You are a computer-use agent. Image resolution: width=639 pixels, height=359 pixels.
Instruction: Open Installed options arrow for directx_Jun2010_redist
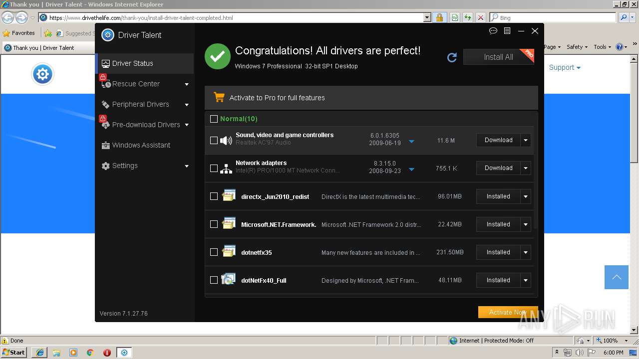pos(525,196)
